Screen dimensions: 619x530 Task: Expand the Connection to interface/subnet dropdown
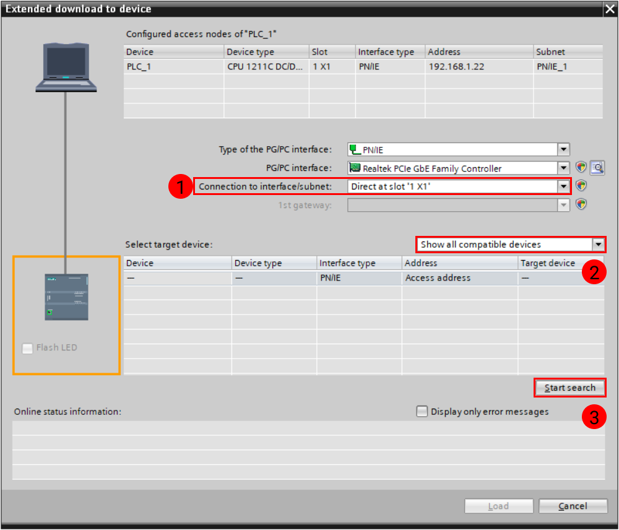point(563,186)
